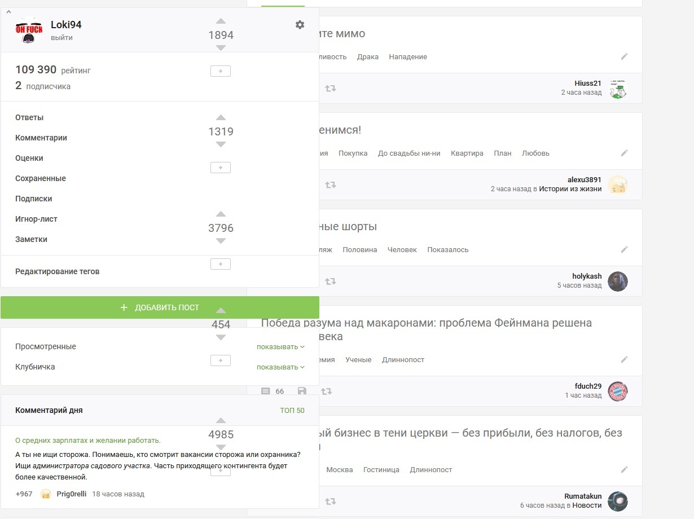
Task: Upvote the post rated 1894
Action: [221, 21]
